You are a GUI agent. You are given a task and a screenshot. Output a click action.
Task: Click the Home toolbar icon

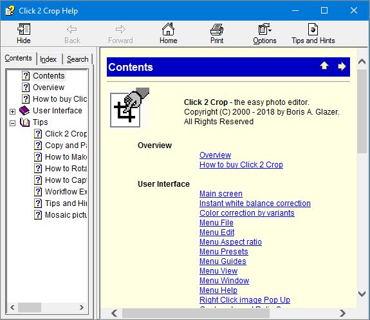click(x=168, y=29)
